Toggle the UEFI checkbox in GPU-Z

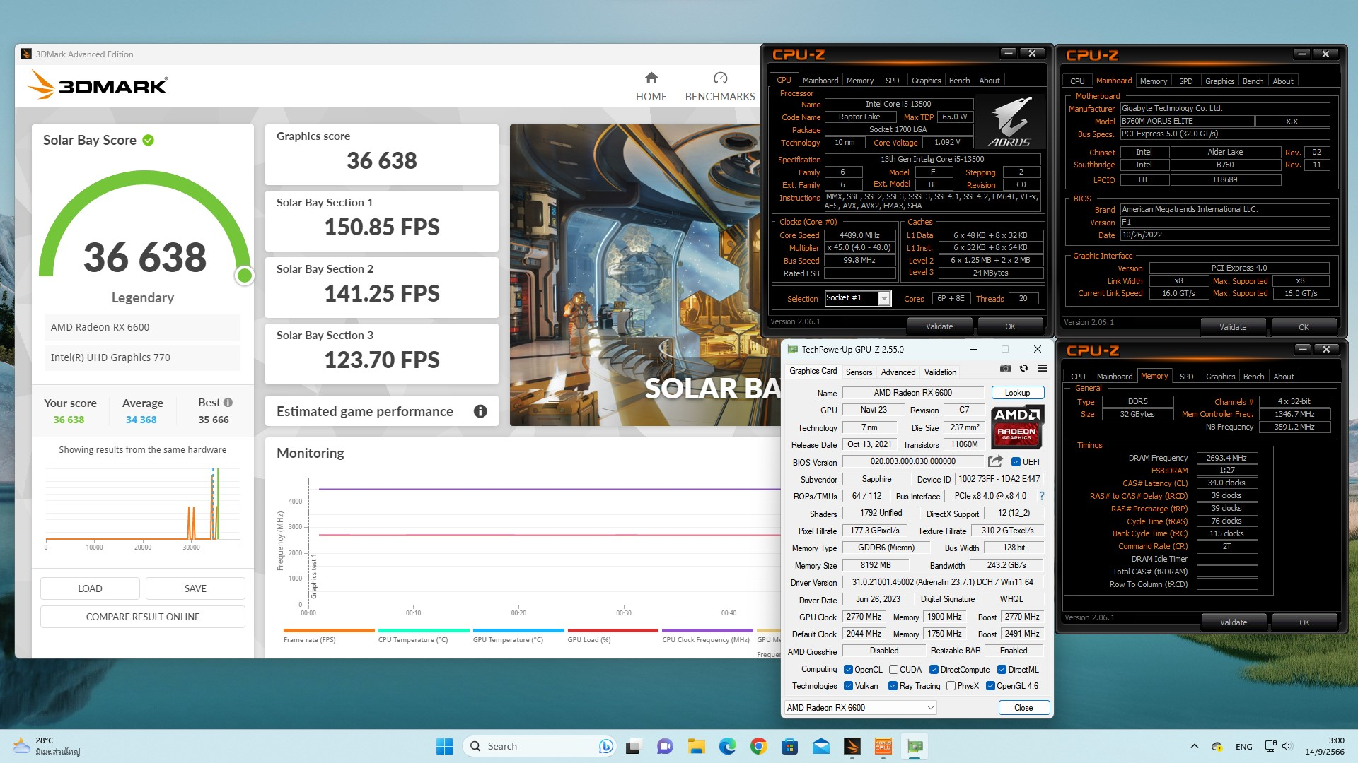click(1016, 462)
